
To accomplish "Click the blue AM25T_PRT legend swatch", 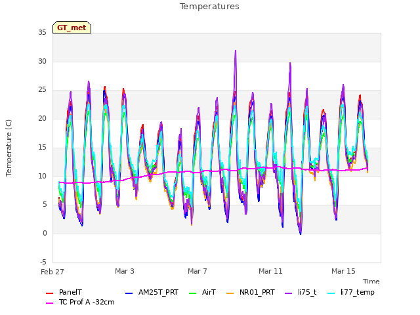I will [x=129, y=293].
